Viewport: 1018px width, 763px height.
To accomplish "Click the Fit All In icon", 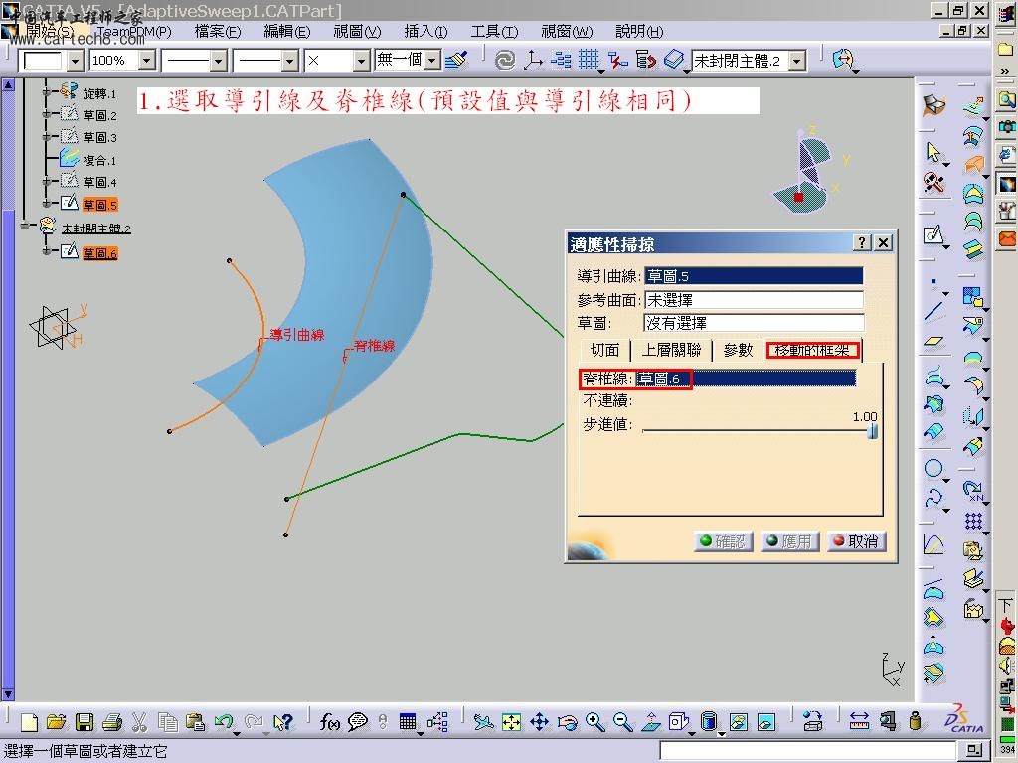I will click(512, 722).
